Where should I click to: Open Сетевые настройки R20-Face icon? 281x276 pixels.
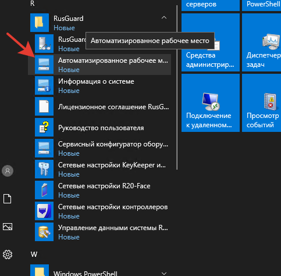point(44,190)
